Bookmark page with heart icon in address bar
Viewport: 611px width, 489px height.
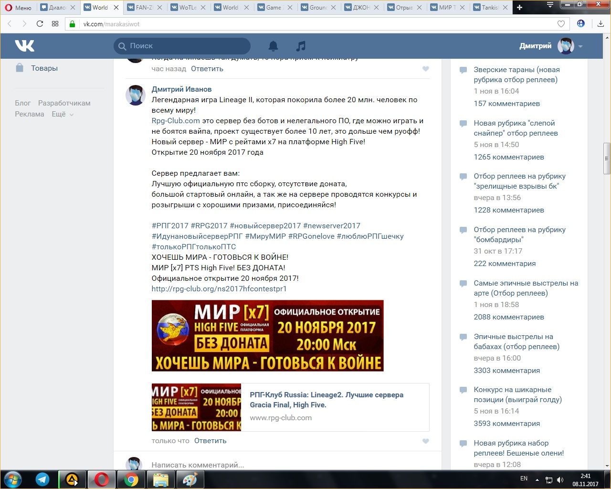(561, 24)
